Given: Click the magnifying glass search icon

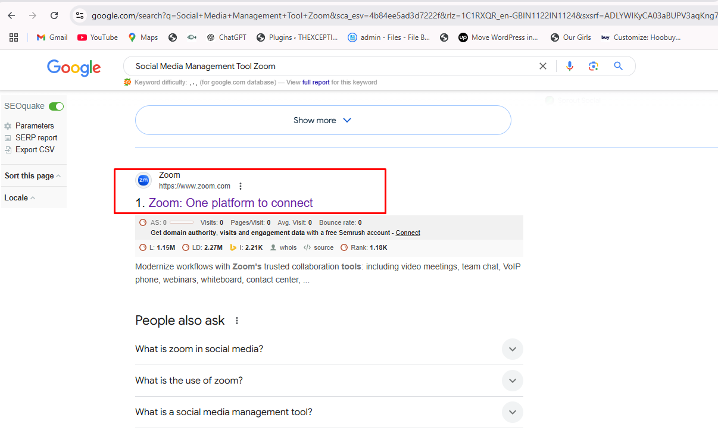Looking at the screenshot, I should pyautogui.click(x=618, y=66).
